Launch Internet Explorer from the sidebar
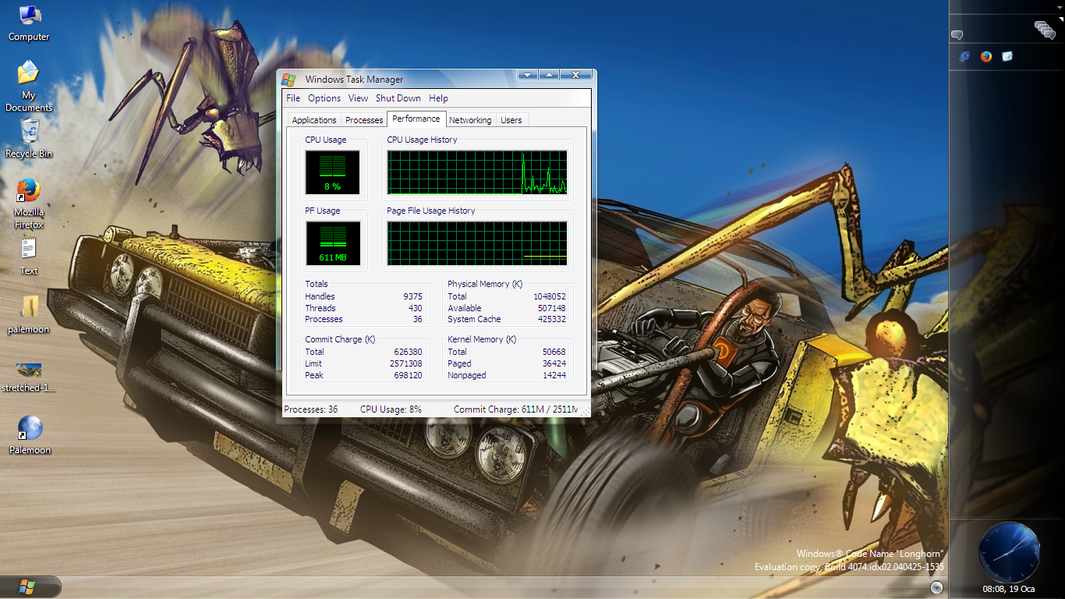 pyautogui.click(x=964, y=56)
